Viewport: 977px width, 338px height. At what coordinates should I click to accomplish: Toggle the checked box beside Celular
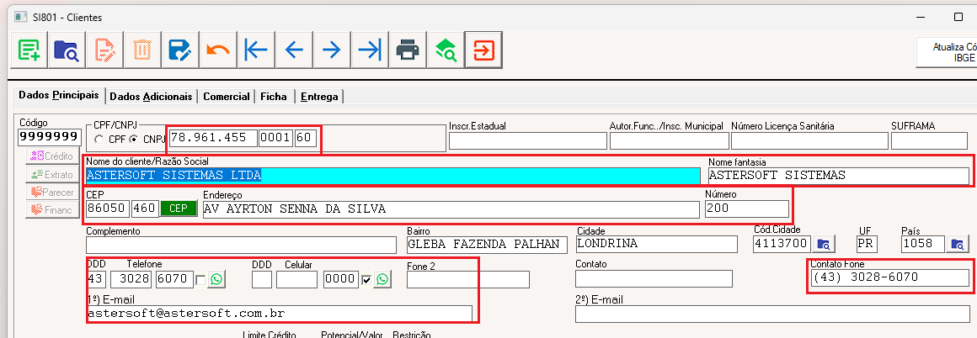click(366, 280)
